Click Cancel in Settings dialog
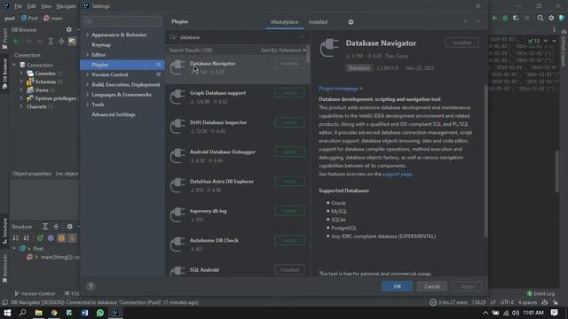 [432, 286]
